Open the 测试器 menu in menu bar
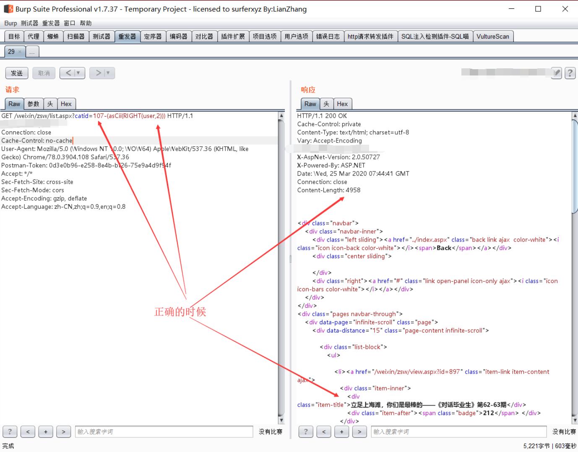 [x=29, y=23]
